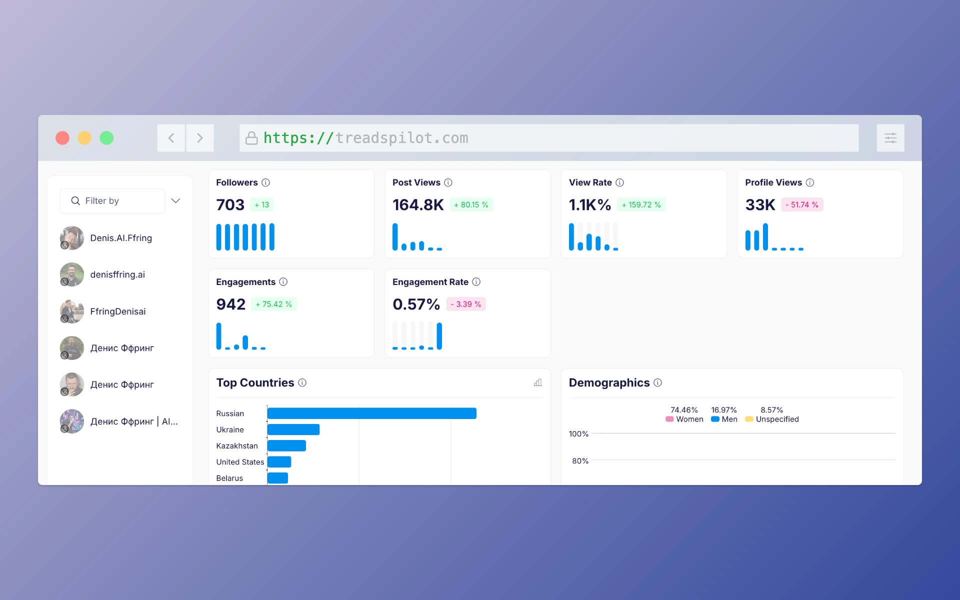Toggle the Women legend series
Image resolution: width=960 pixels, height=600 pixels.
pos(684,419)
